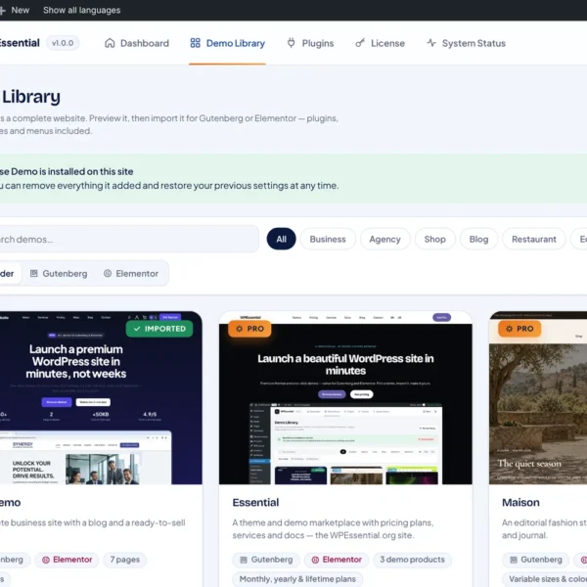Filter demos by Agency
This screenshot has height=587, width=587.
click(384, 239)
